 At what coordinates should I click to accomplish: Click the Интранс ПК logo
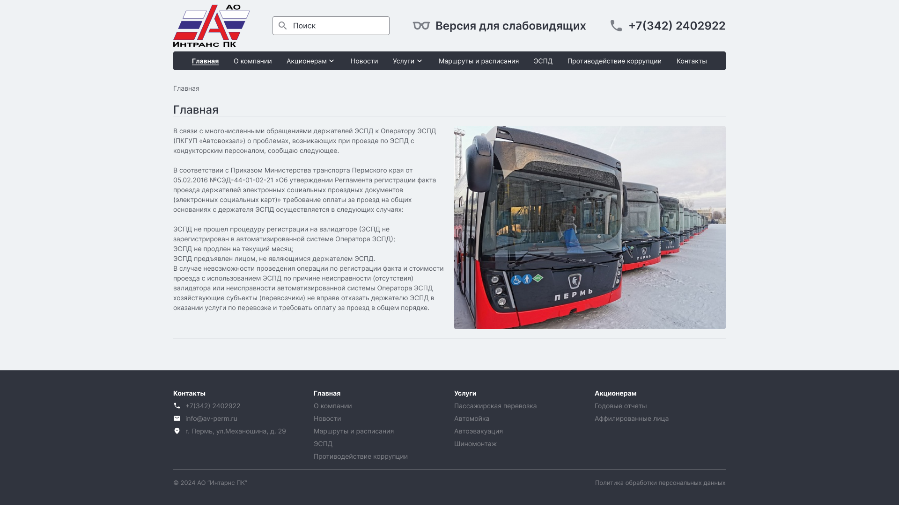211,26
